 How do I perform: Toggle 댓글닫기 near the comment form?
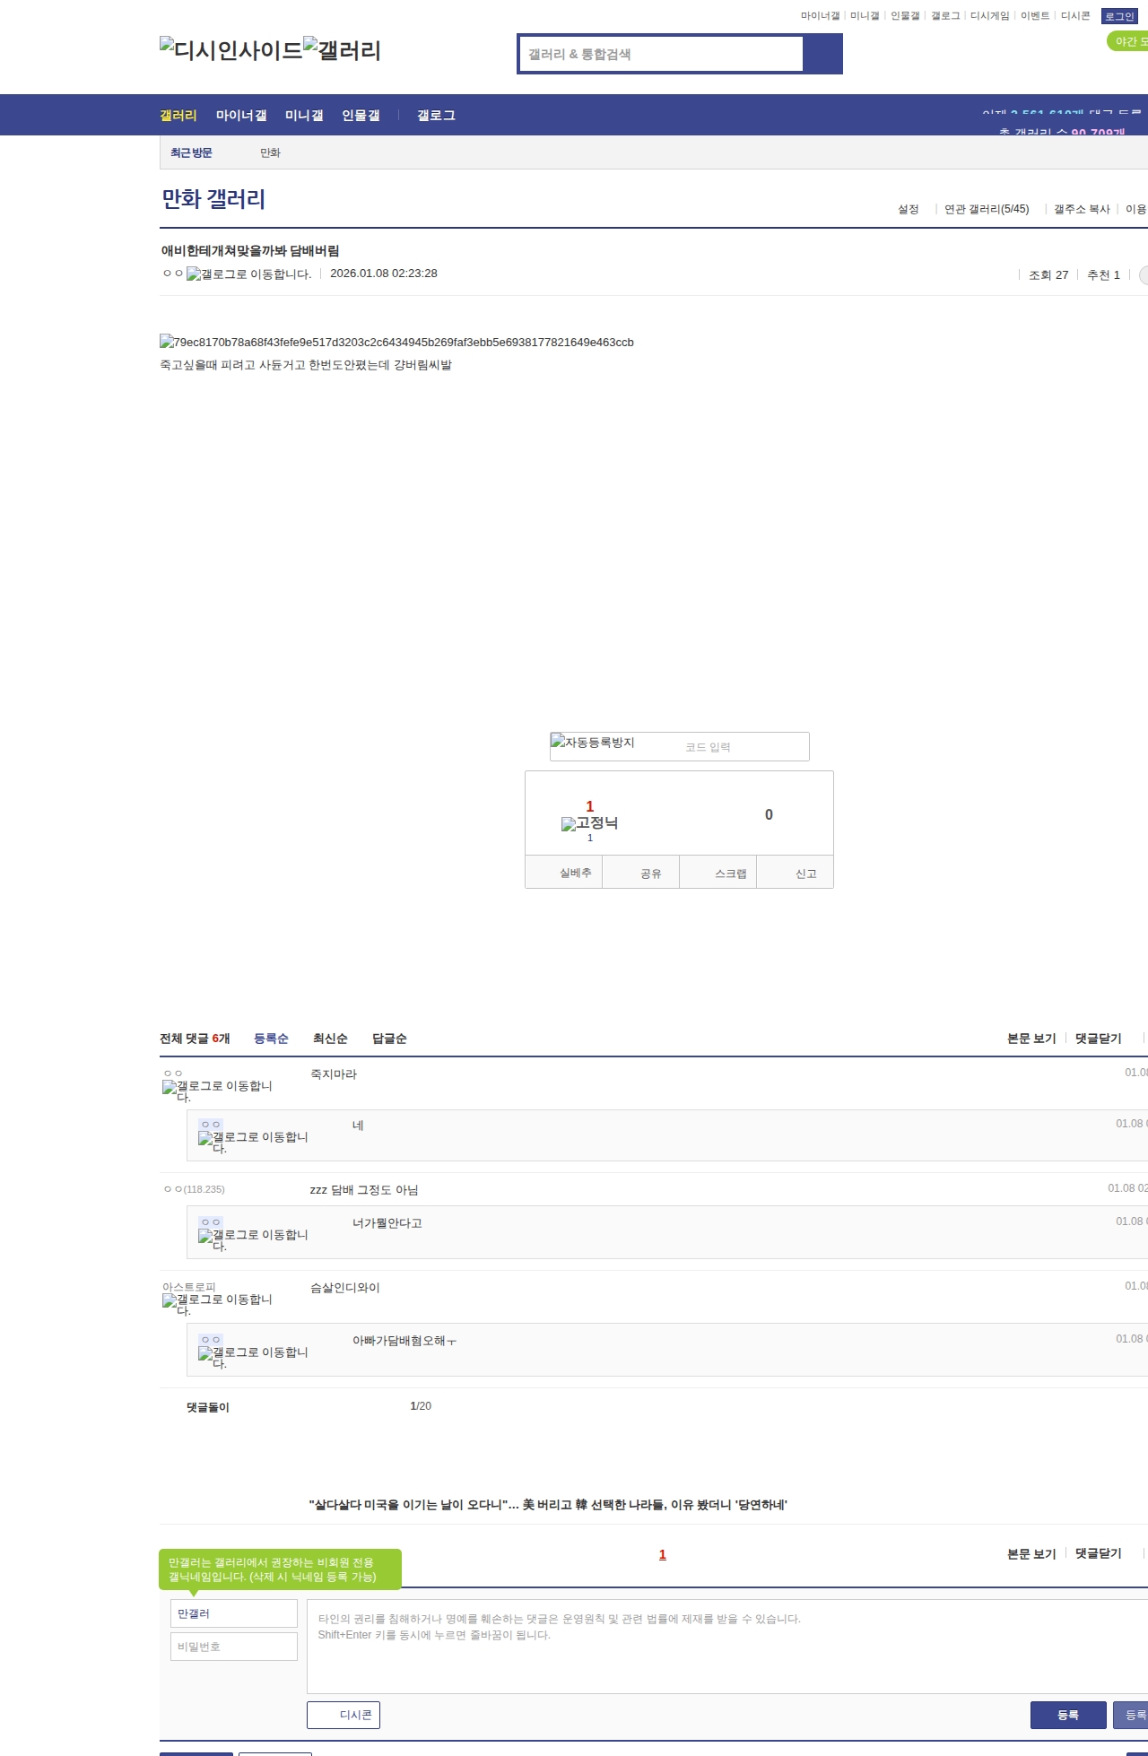[x=1098, y=1553]
